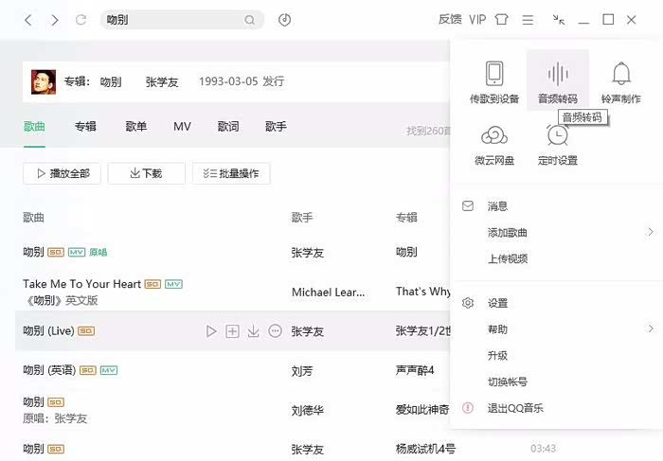Click the listen recognition icon beside search box
The height and width of the screenshot is (461, 663).
coord(284,20)
